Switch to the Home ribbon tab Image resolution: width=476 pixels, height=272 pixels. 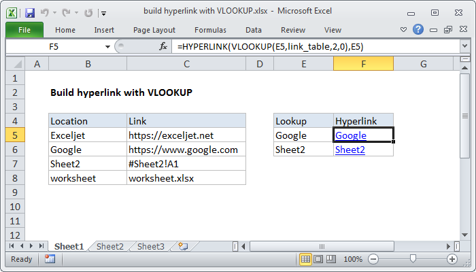(x=65, y=30)
